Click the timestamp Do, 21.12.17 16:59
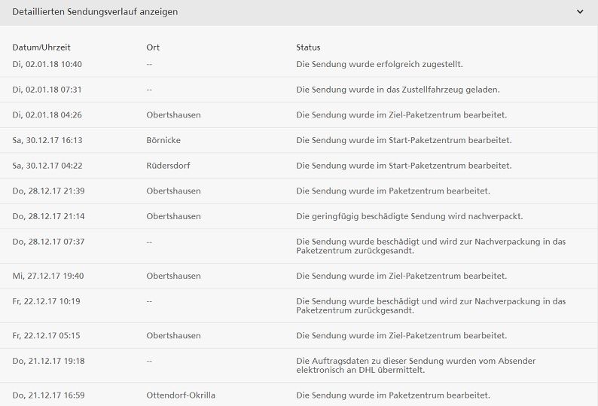The height and width of the screenshot is (406, 598). (x=48, y=395)
